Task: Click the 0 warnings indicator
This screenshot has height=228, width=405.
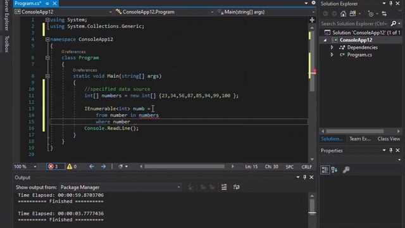Action: [x=72, y=167]
